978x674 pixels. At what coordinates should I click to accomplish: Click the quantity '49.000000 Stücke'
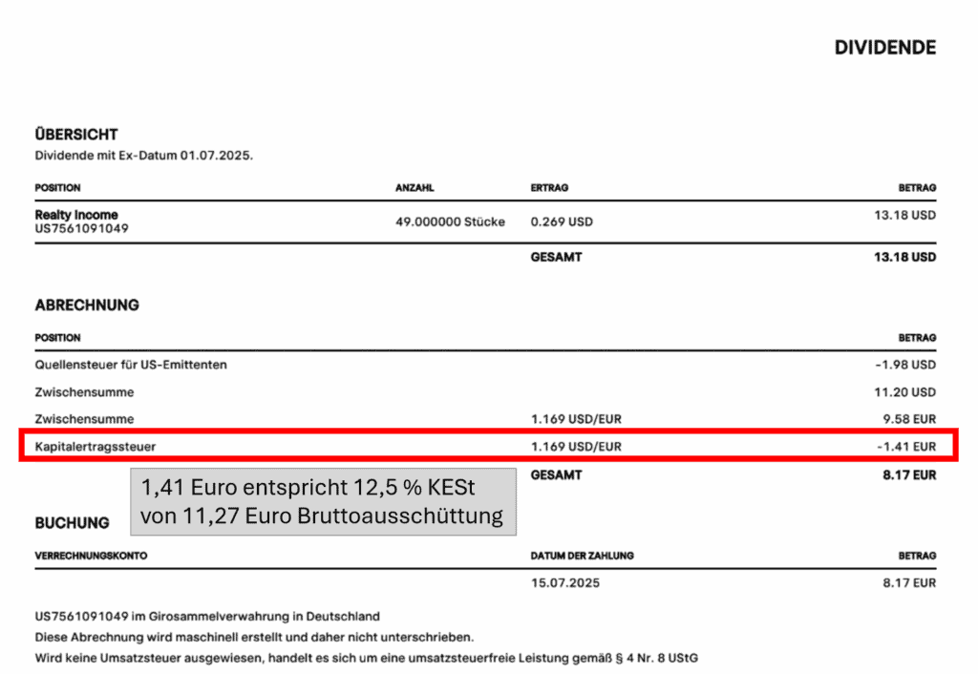[x=451, y=221]
